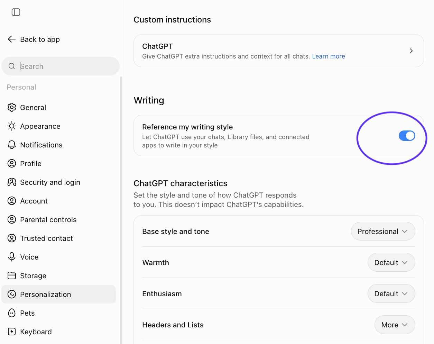The image size is (434, 344).
Task: Click the Storage folder icon
Action: (x=12, y=275)
